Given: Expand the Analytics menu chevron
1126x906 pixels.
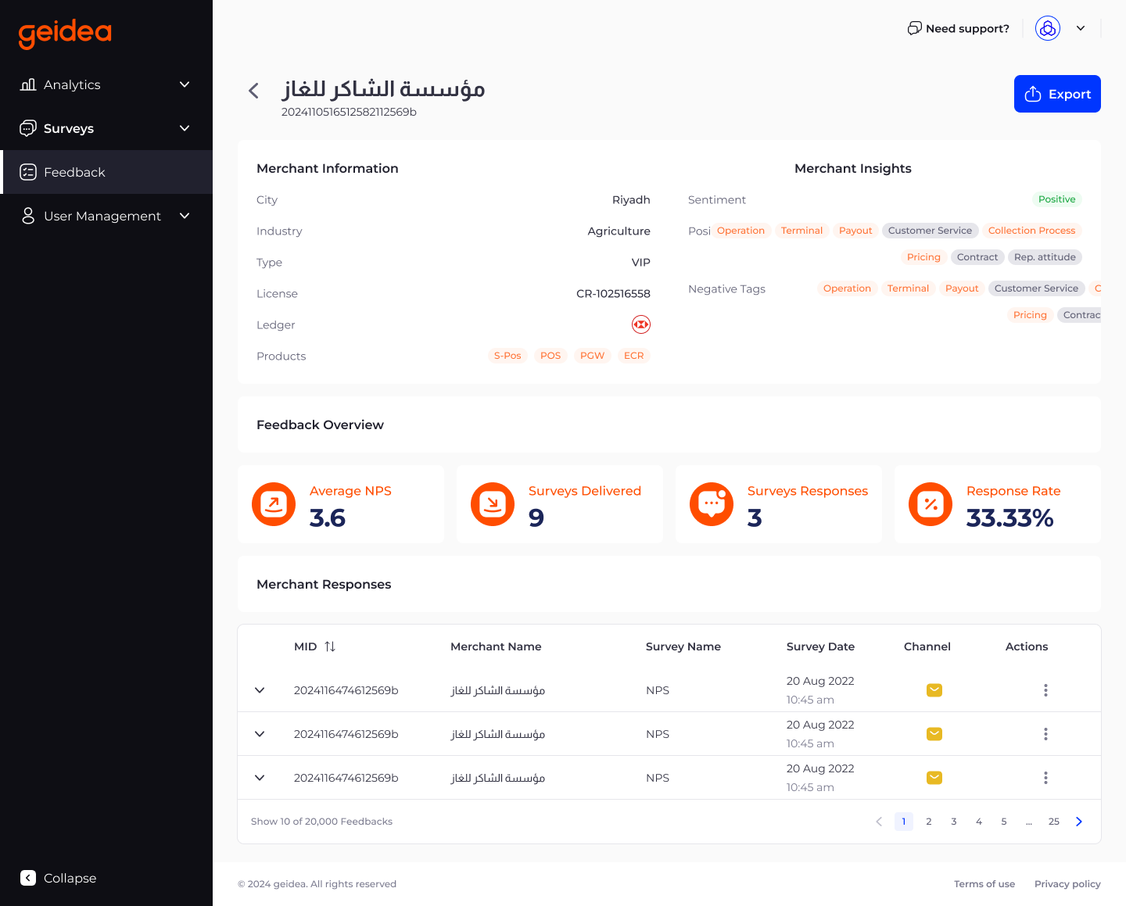Looking at the screenshot, I should tap(185, 84).
